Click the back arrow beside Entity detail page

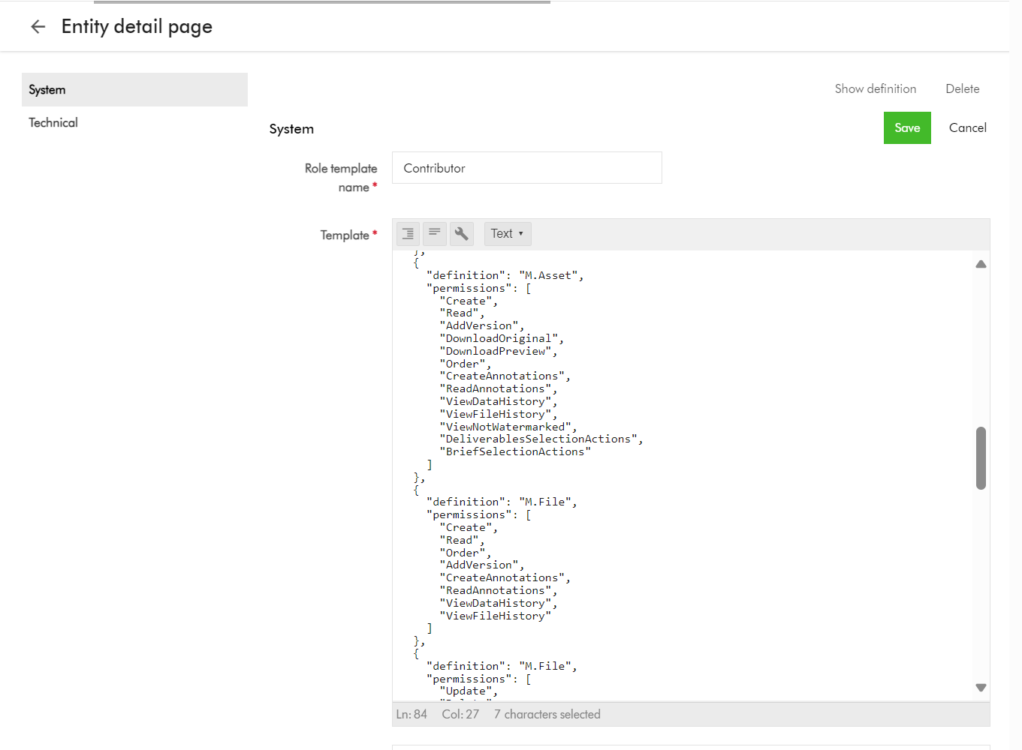[x=38, y=27]
